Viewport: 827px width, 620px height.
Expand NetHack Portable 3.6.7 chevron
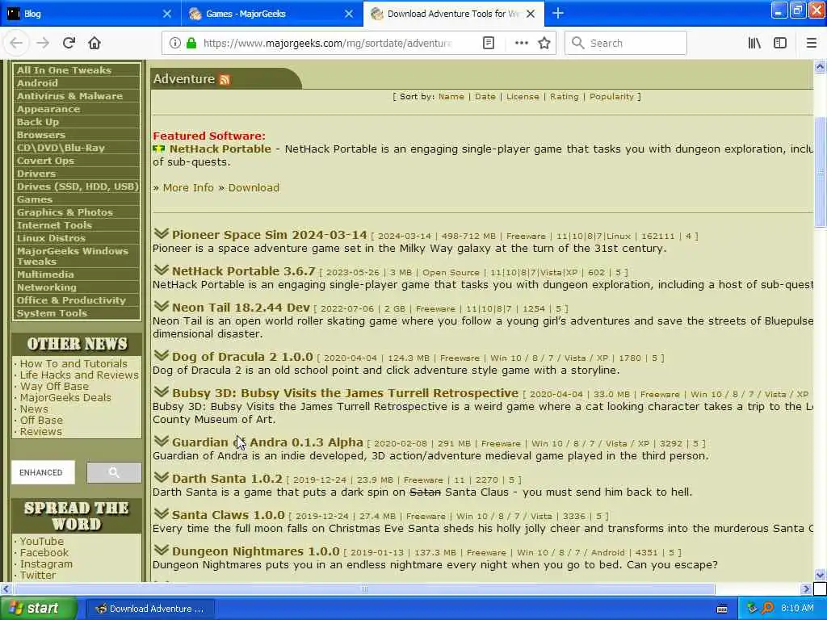tap(162, 270)
